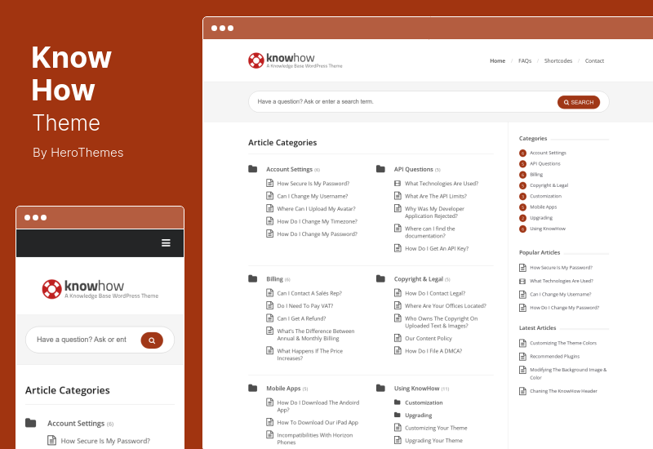The width and height of the screenshot is (653, 449).
Task: Click the magnifier search button in mobile preview
Action: point(152,340)
